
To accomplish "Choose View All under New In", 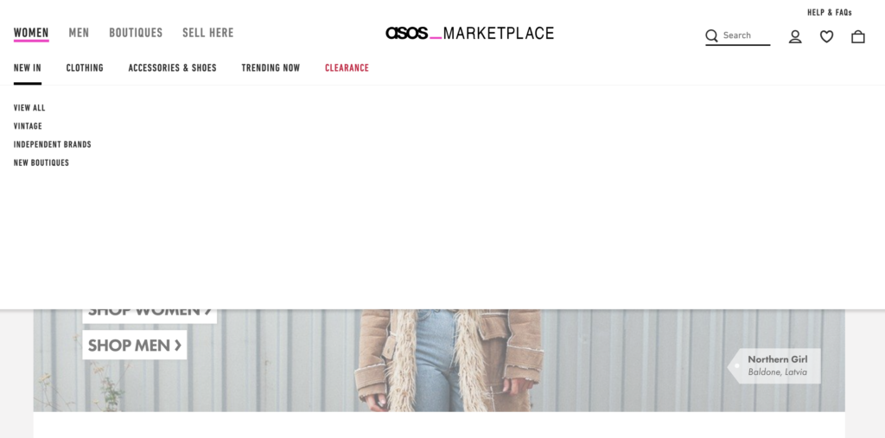I will coord(29,108).
